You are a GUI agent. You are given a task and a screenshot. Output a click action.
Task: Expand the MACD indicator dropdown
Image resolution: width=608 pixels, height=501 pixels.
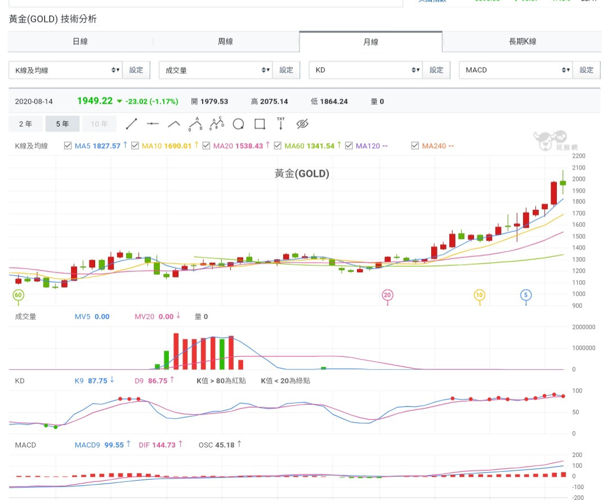pyautogui.click(x=516, y=70)
